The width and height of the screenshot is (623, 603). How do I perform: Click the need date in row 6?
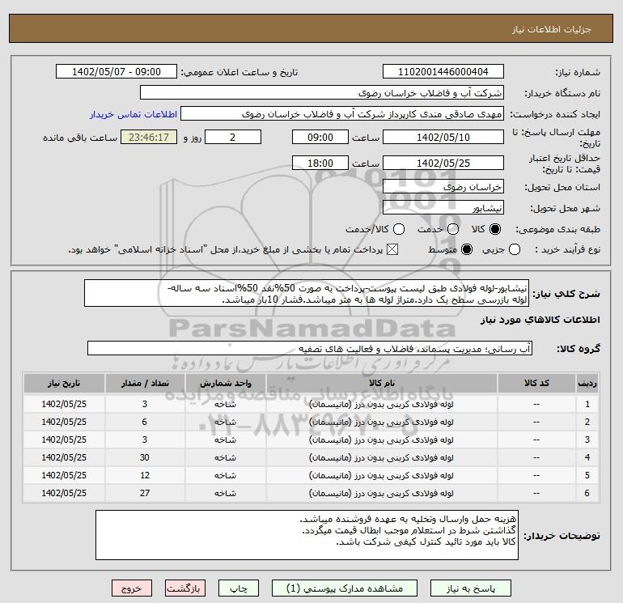64,493
